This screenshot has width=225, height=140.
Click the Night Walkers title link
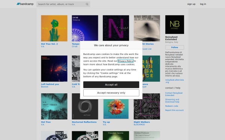[142, 122]
